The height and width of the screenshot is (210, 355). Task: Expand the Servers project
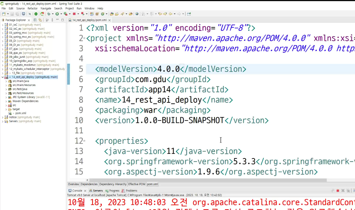(3, 121)
